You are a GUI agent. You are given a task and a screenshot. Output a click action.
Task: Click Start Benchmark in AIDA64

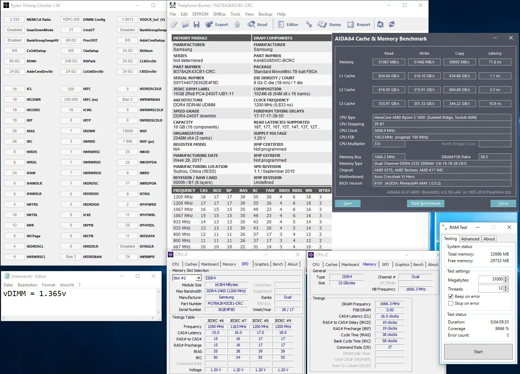[x=425, y=203]
